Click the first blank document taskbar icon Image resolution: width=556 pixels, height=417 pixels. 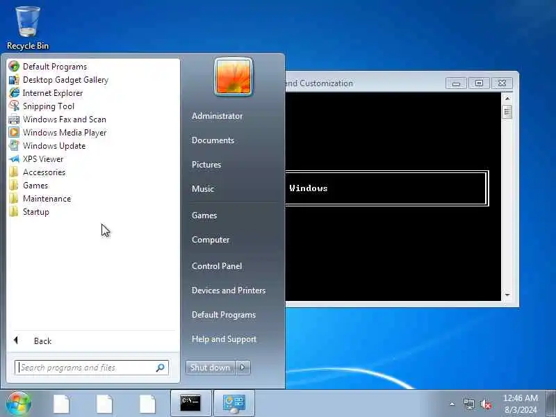tap(61, 404)
